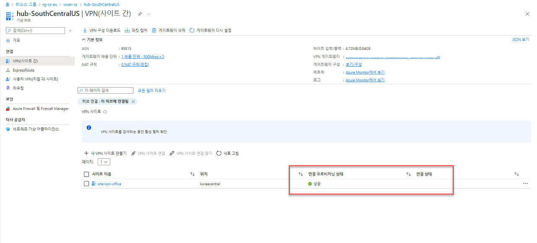Click the 게이트웨이 다시 설정 refresh icon
Viewport: 537px width, 243px height.
[x=192, y=30]
